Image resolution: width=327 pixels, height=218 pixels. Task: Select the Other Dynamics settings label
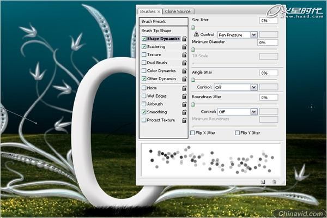(161, 78)
